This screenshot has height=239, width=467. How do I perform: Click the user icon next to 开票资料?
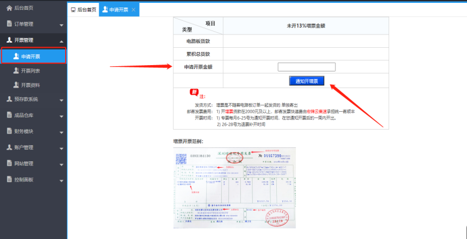click(16, 85)
